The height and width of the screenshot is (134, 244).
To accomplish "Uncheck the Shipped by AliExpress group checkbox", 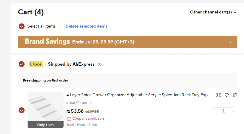I will (22, 64).
